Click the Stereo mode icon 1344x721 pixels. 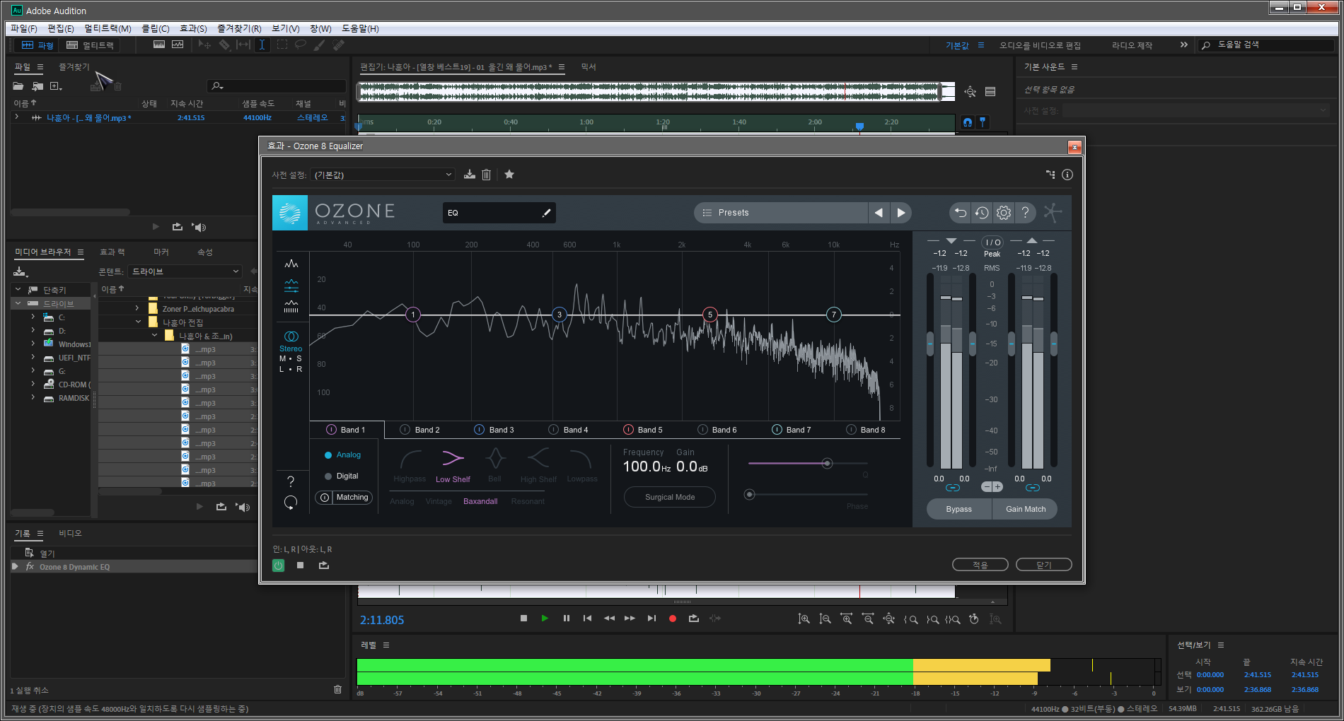[x=291, y=336]
